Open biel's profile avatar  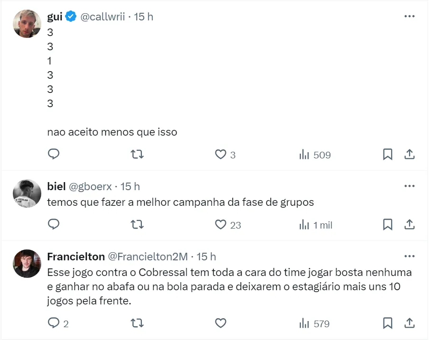pyautogui.click(x=27, y=193)
